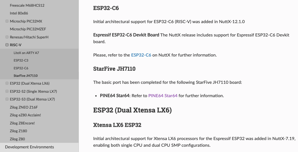
Task: Expand the Renesas/Hitachi SuperH plus icon
Action: (x=7, y=37)
